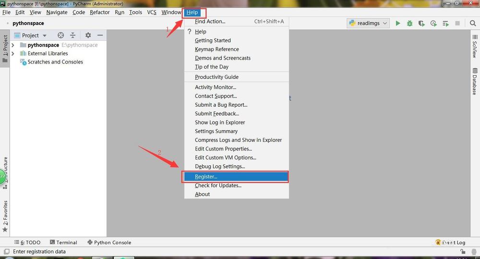Open Search Everywhere magnifier icon
Viewport: 480px width, 259px height.
(x=473, y=23)
